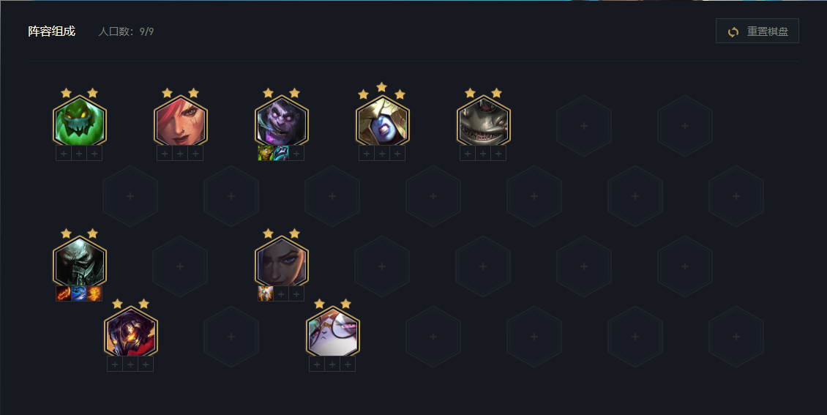This screenshot has width=827, height=415.
Task: Click Urgot's red first item icon
Action: (x=64, y=294)
